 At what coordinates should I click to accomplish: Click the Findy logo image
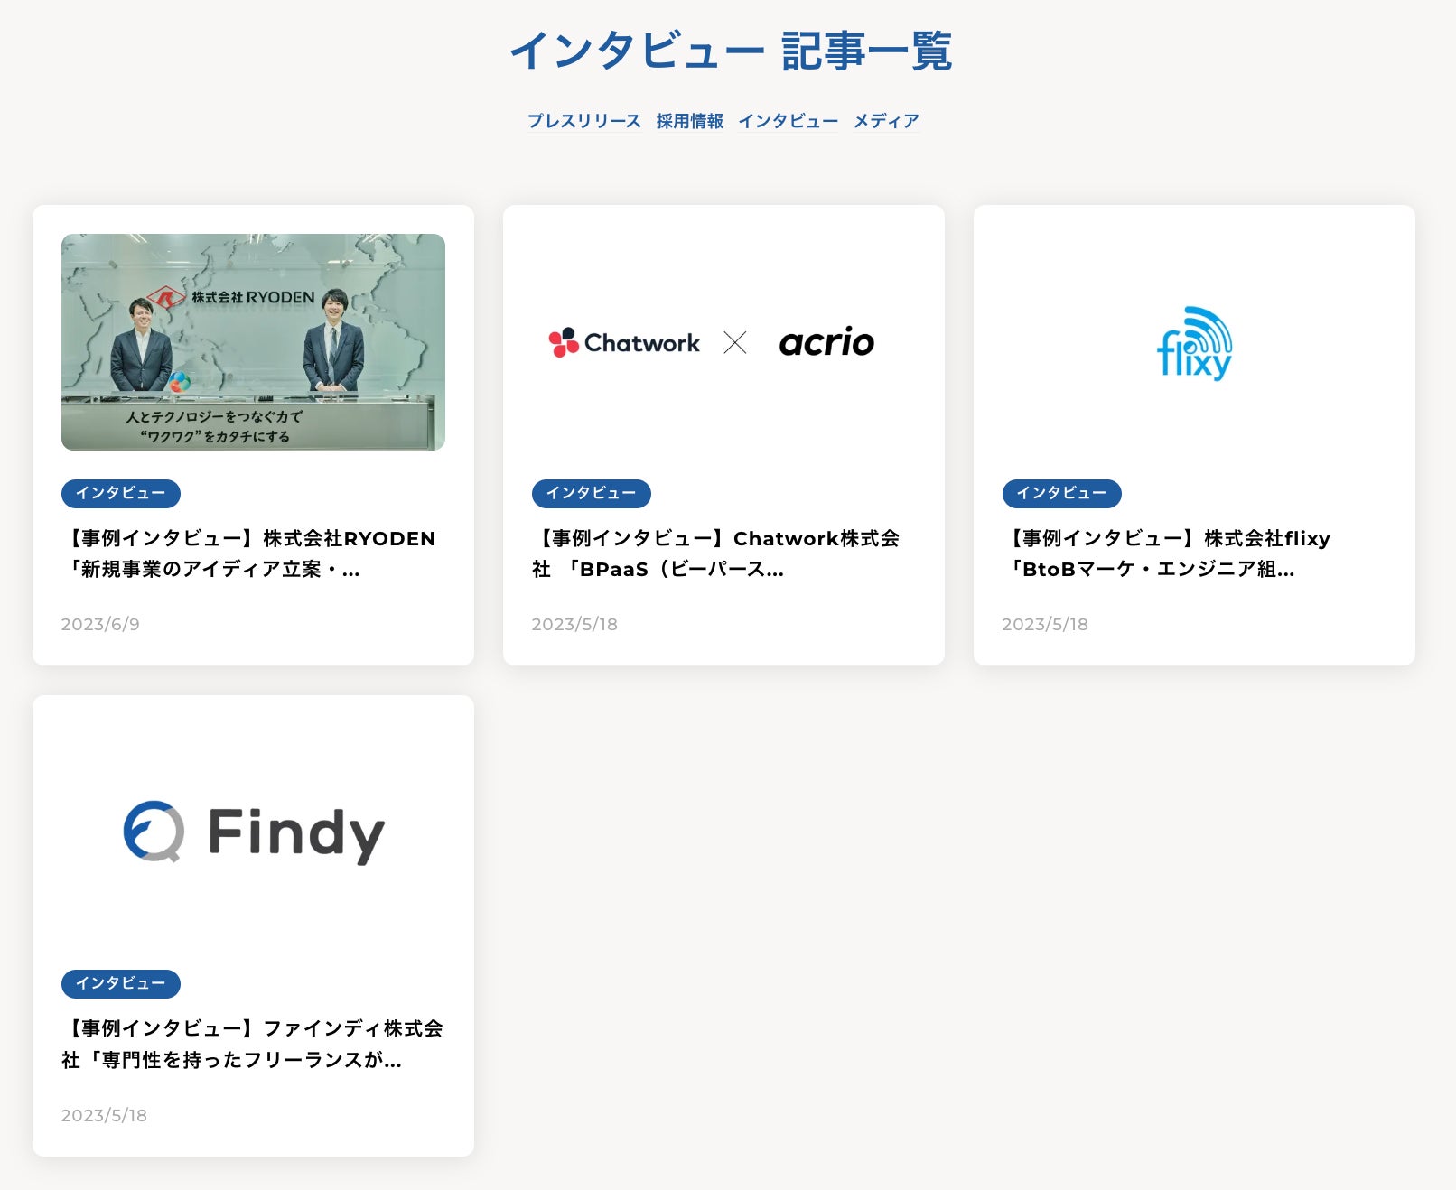tap(254, 832)
